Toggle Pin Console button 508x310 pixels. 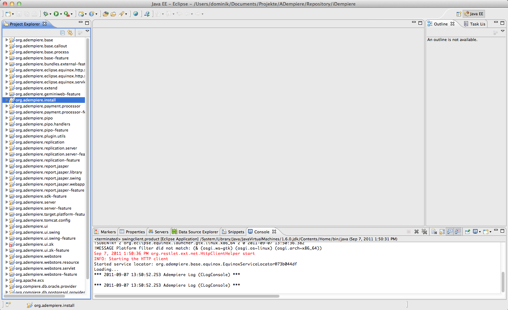(468, 232)
